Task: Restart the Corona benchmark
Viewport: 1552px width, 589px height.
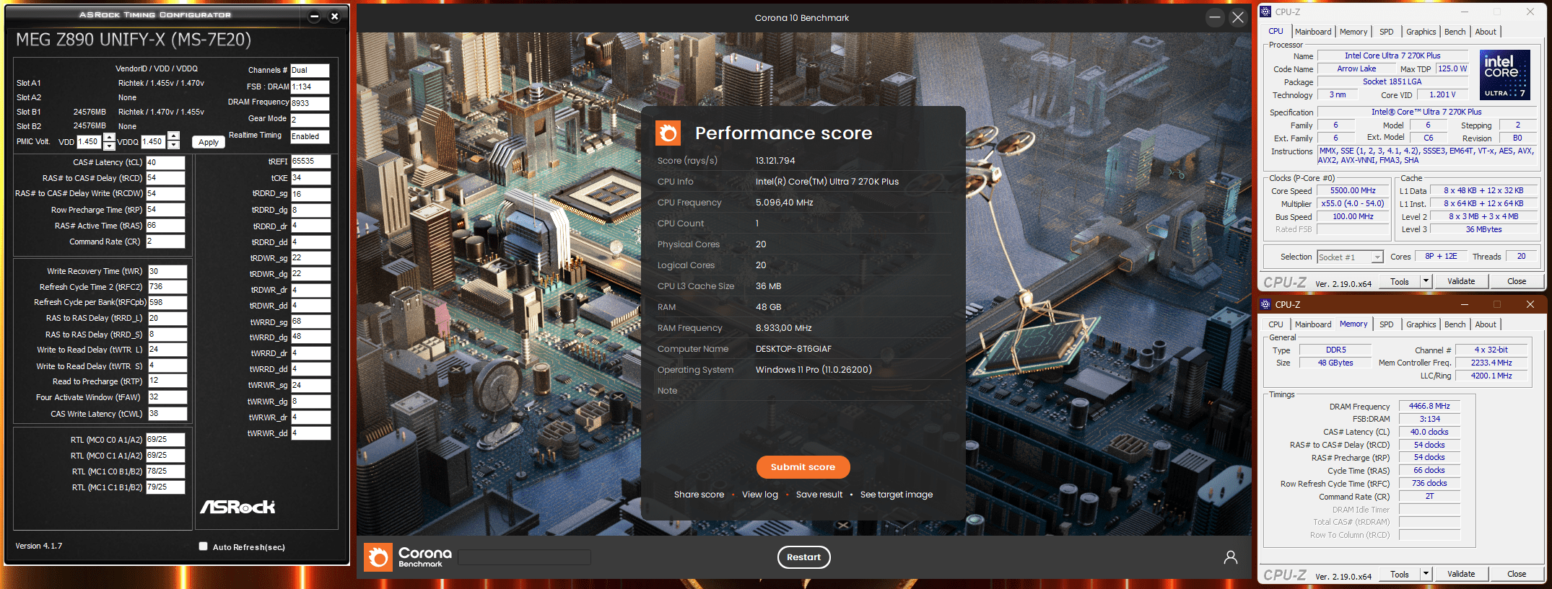Action: point(803,557)
